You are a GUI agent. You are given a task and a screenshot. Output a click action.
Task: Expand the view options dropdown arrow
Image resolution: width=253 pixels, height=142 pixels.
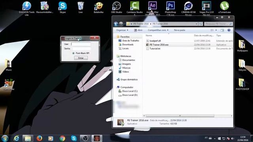pos(216,30)
